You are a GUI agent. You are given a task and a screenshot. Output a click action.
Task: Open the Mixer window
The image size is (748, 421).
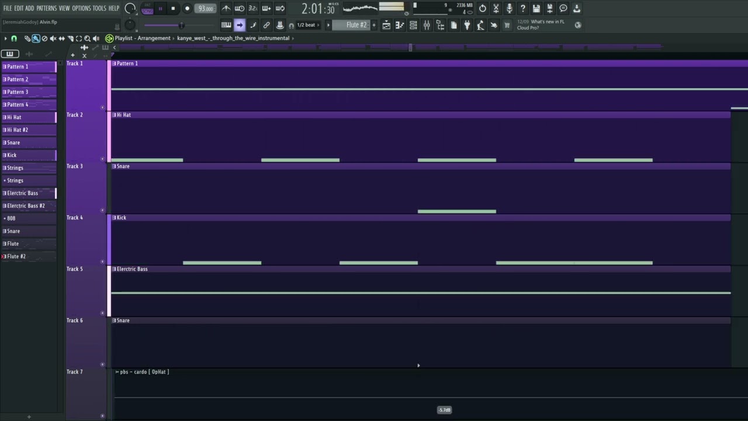click(427, 25)
